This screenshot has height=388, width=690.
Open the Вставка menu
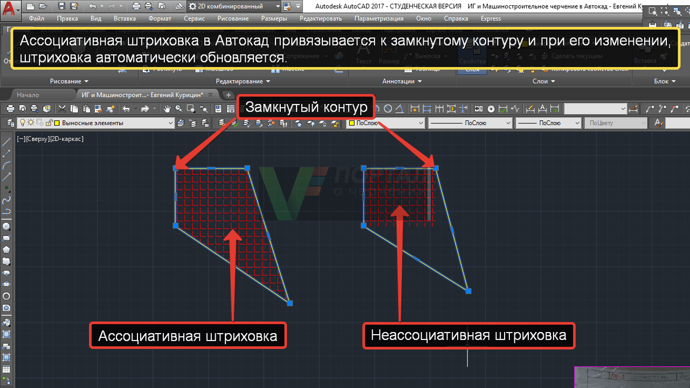pos(125,18)
